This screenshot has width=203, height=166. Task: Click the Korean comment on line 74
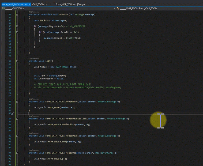pyautogui.click(x=62, y=84)
